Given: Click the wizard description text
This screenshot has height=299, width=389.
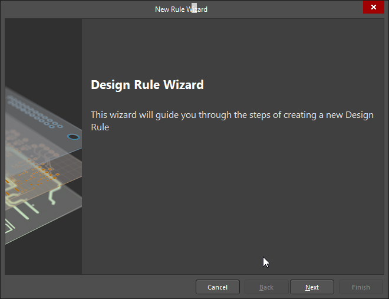Looking at the screenshot, I should click(232, 121).
